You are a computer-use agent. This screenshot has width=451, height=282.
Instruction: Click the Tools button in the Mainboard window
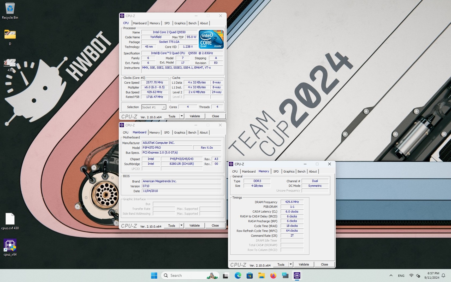(x=172, y=226)
